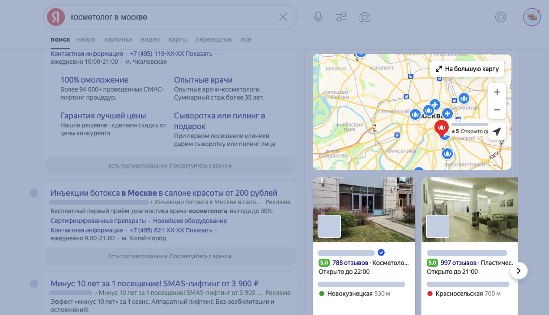Click blue pin near Хамовники bottom

coord(447,154)
